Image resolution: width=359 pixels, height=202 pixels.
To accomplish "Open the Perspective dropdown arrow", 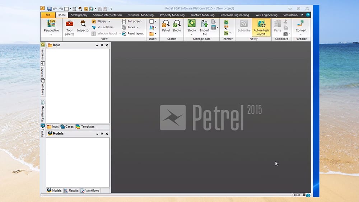I will point(51,34).
